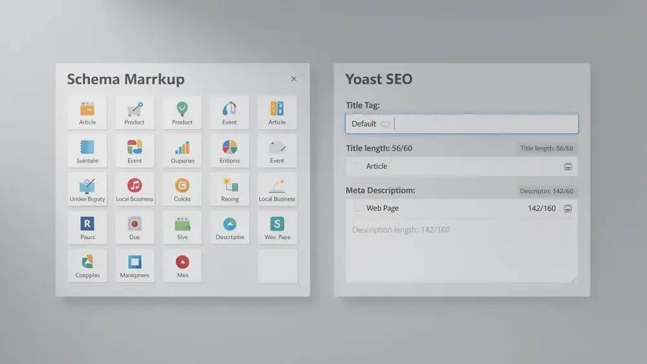This screenshot has height=364, width=647.
Task: Click the 'Yoast SEO' panel heading
Action: click(x=378, y=79)
